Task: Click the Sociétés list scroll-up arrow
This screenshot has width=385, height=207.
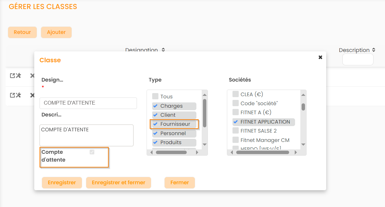Action: pos(303,95)
